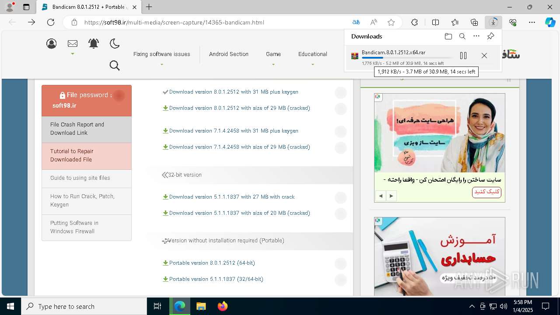Click the red Persian ad button
The width and height of the screenshot is (560, 315).
click(x=486, y=192)
